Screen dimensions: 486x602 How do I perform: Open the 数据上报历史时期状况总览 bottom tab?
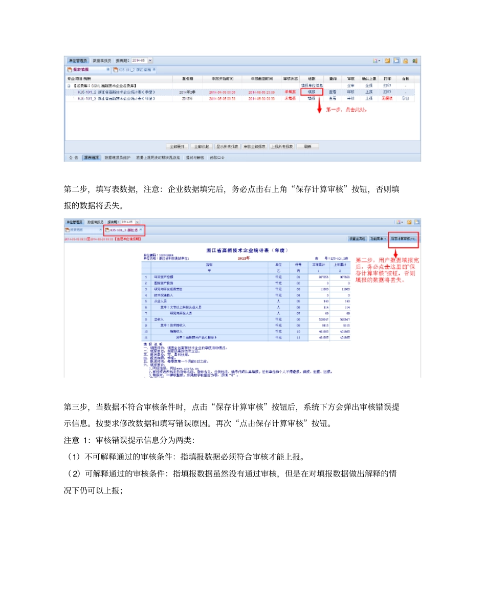158,158
